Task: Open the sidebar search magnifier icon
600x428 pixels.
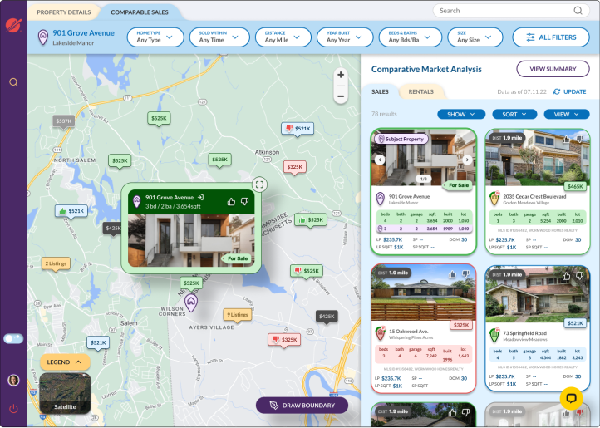Action: coord(13,82)
